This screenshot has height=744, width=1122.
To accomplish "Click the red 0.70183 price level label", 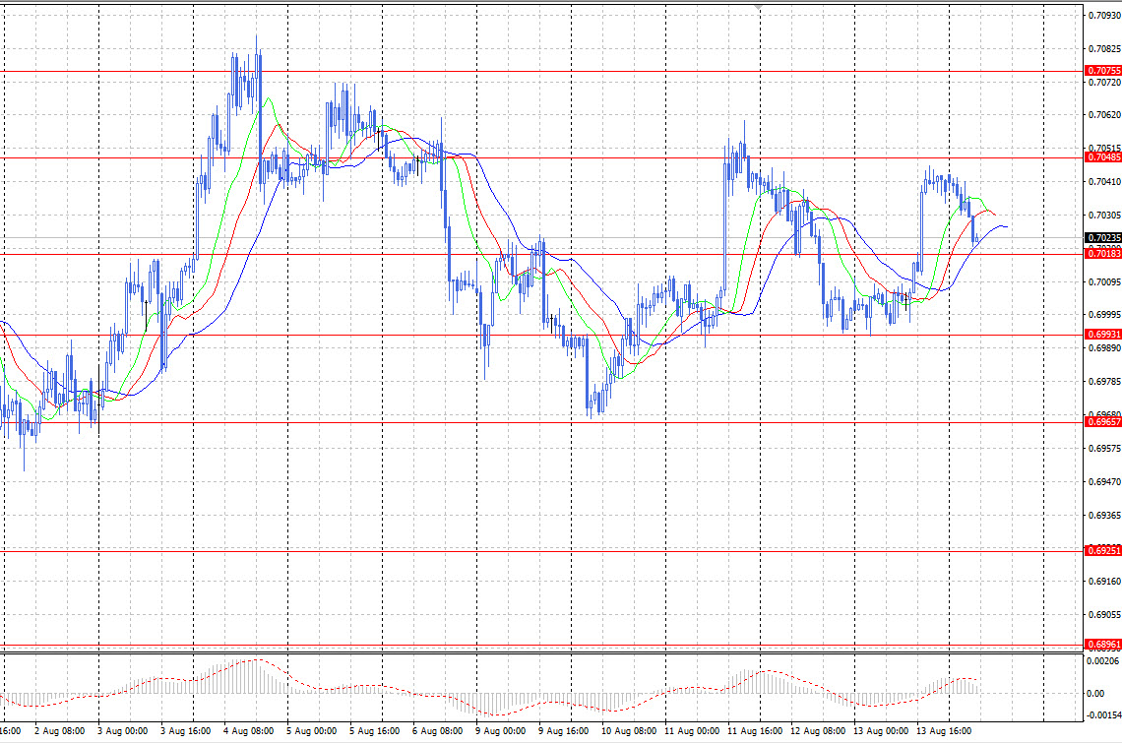I will (1103, 254).
